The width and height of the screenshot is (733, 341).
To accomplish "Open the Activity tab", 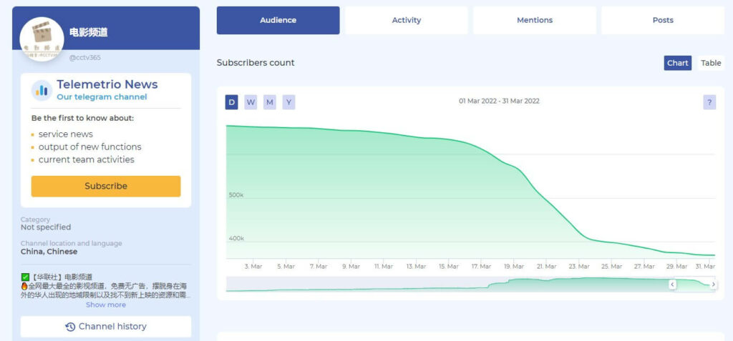I will click(x=407, y=20).
